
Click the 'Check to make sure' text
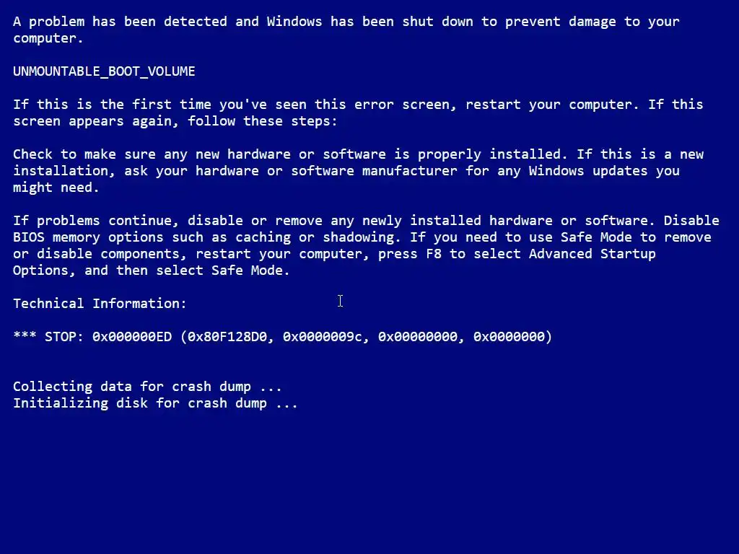click(x=84, y=154)
